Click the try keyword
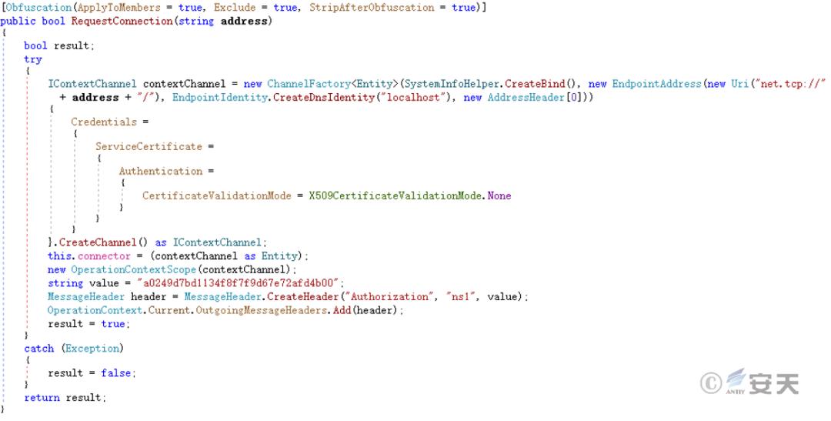831x421 pixels. pos(33,59)
